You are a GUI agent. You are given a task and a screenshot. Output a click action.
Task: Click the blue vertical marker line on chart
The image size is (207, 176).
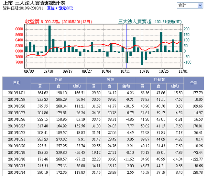pos(126,46)
